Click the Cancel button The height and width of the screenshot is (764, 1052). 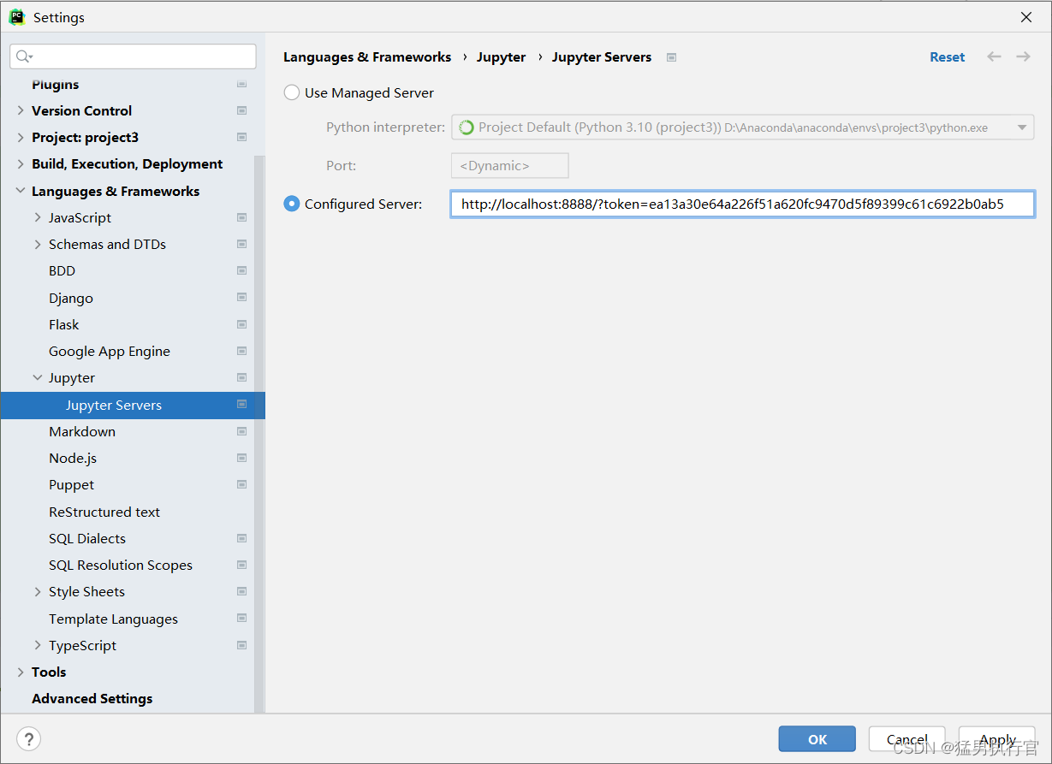[907, 739]
